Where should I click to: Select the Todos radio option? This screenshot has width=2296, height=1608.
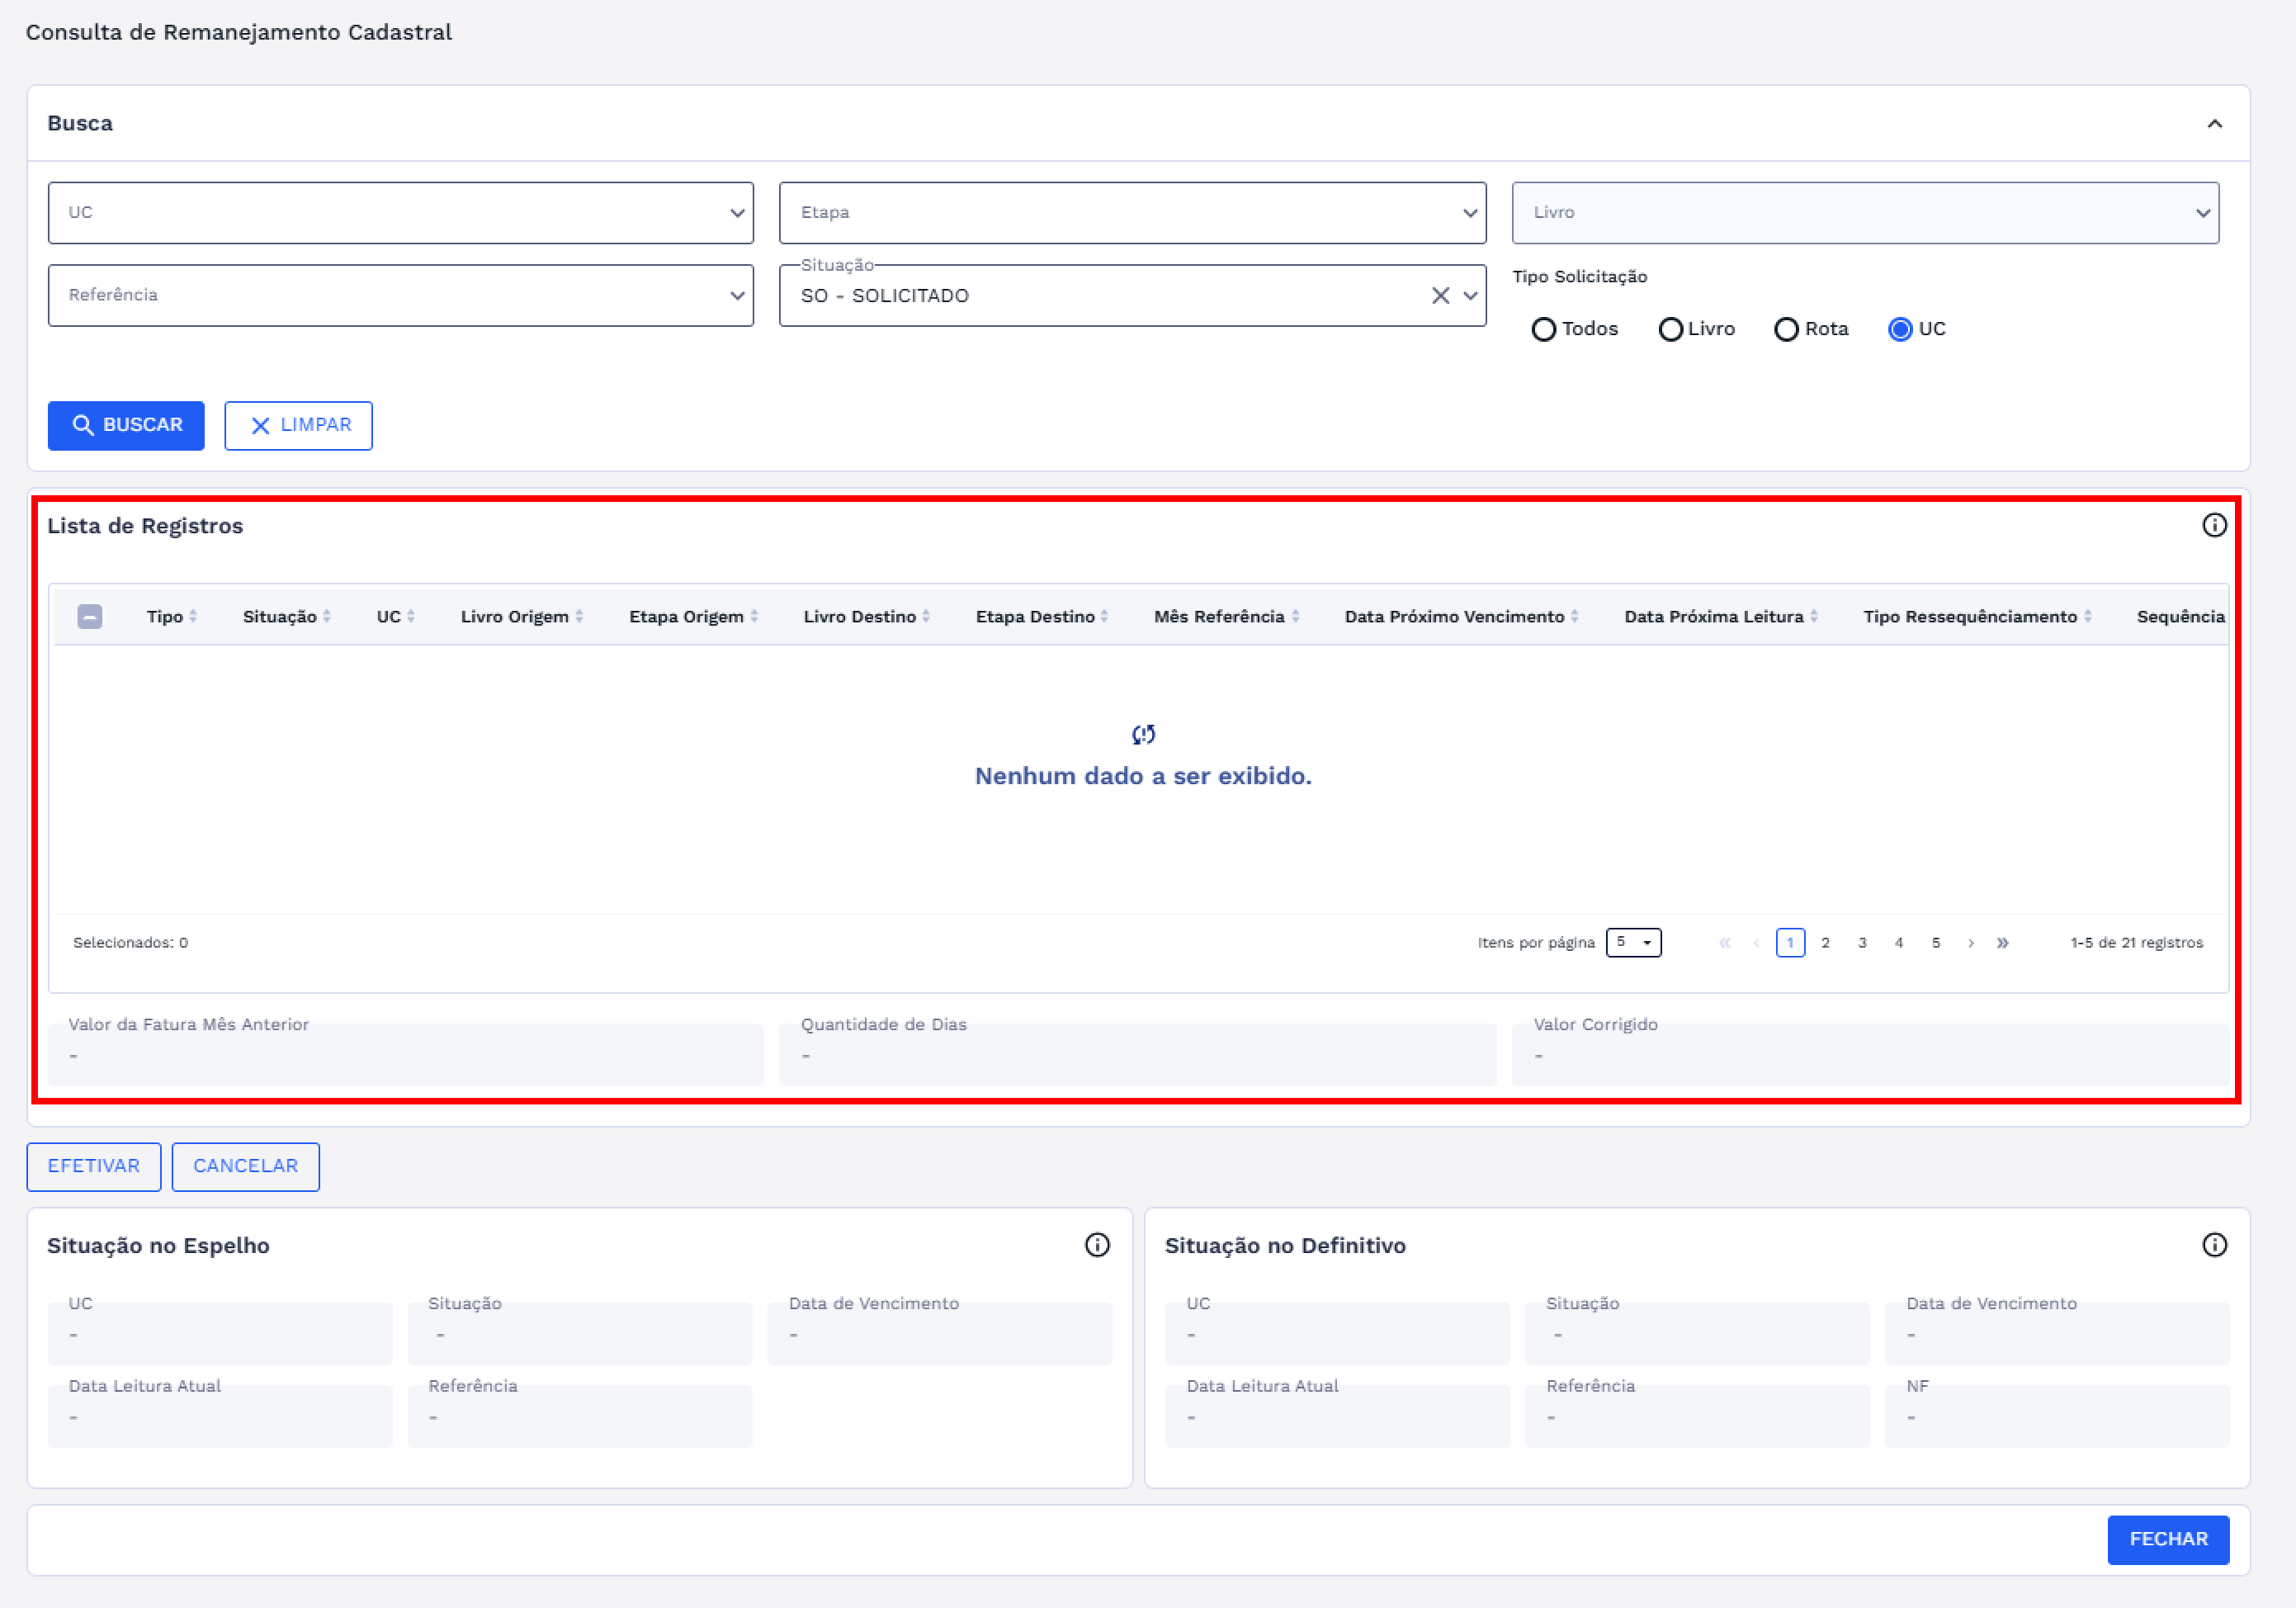1544,329
